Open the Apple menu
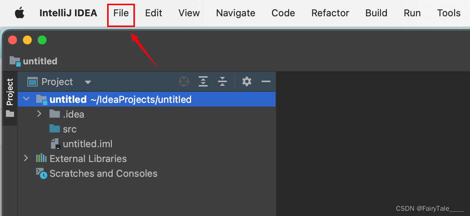470x216 pixels. (19, 13)
